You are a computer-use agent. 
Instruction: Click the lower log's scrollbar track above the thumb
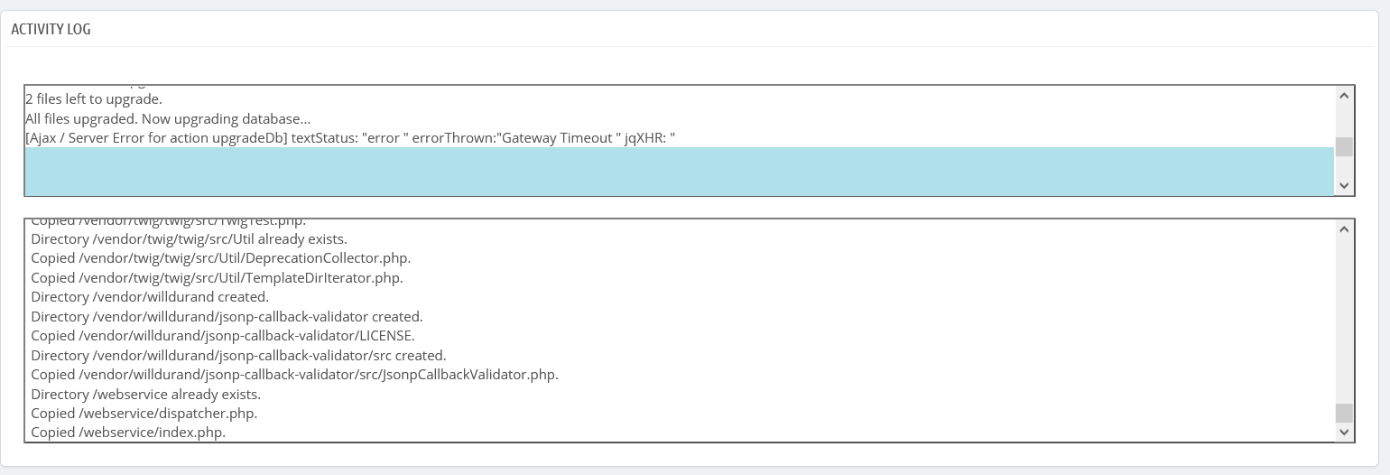pos(1344,316)
